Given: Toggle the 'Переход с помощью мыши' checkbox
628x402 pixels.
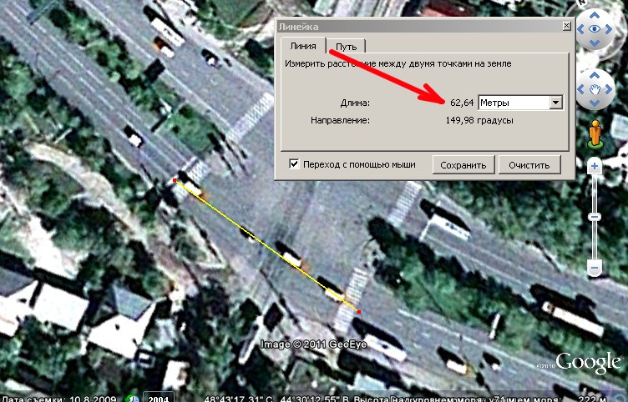Looking at the screenshot, I should click(294, 163).
